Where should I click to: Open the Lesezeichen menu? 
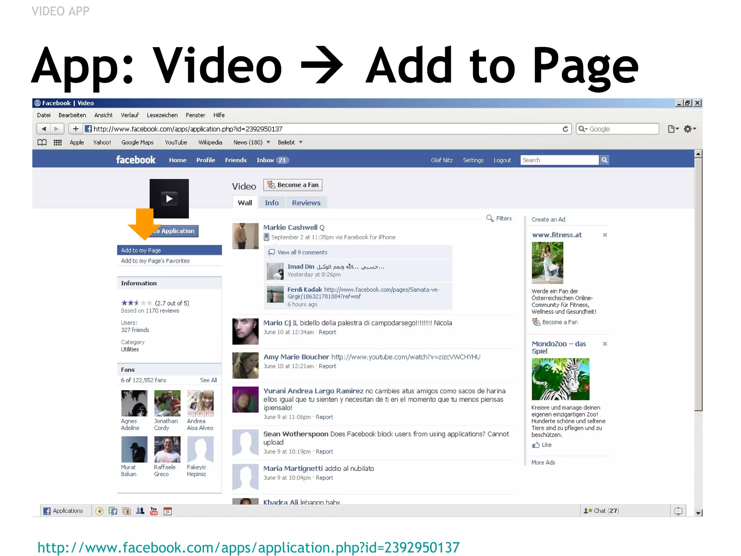162,115
